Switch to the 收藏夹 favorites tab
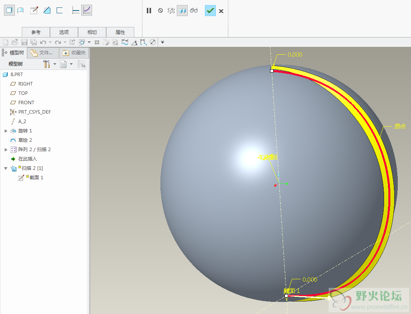This screenshot has height=314, width=411. point(74,53)
